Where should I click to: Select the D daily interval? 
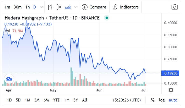(x=35, y=7)
